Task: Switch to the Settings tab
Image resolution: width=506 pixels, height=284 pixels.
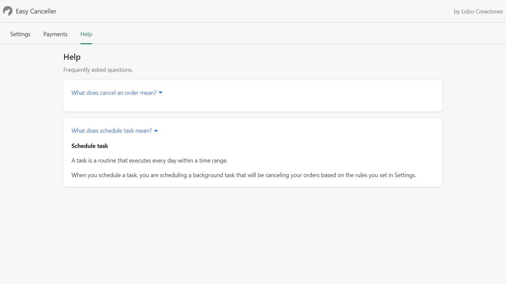Action: pyautogui.click(x=20, y=34)
